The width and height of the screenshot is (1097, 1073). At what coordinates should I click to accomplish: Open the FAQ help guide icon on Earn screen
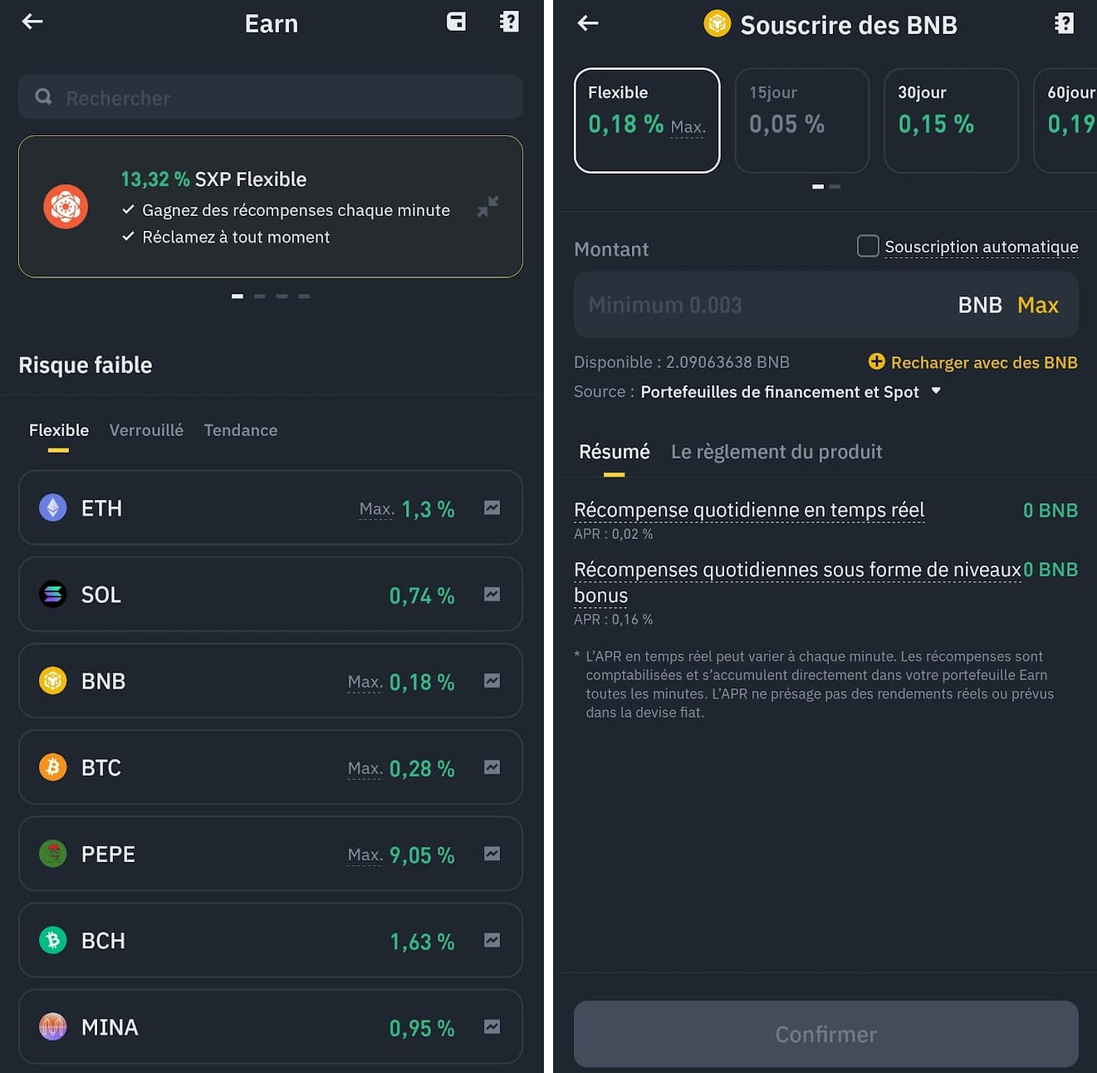tap(508, 22)
